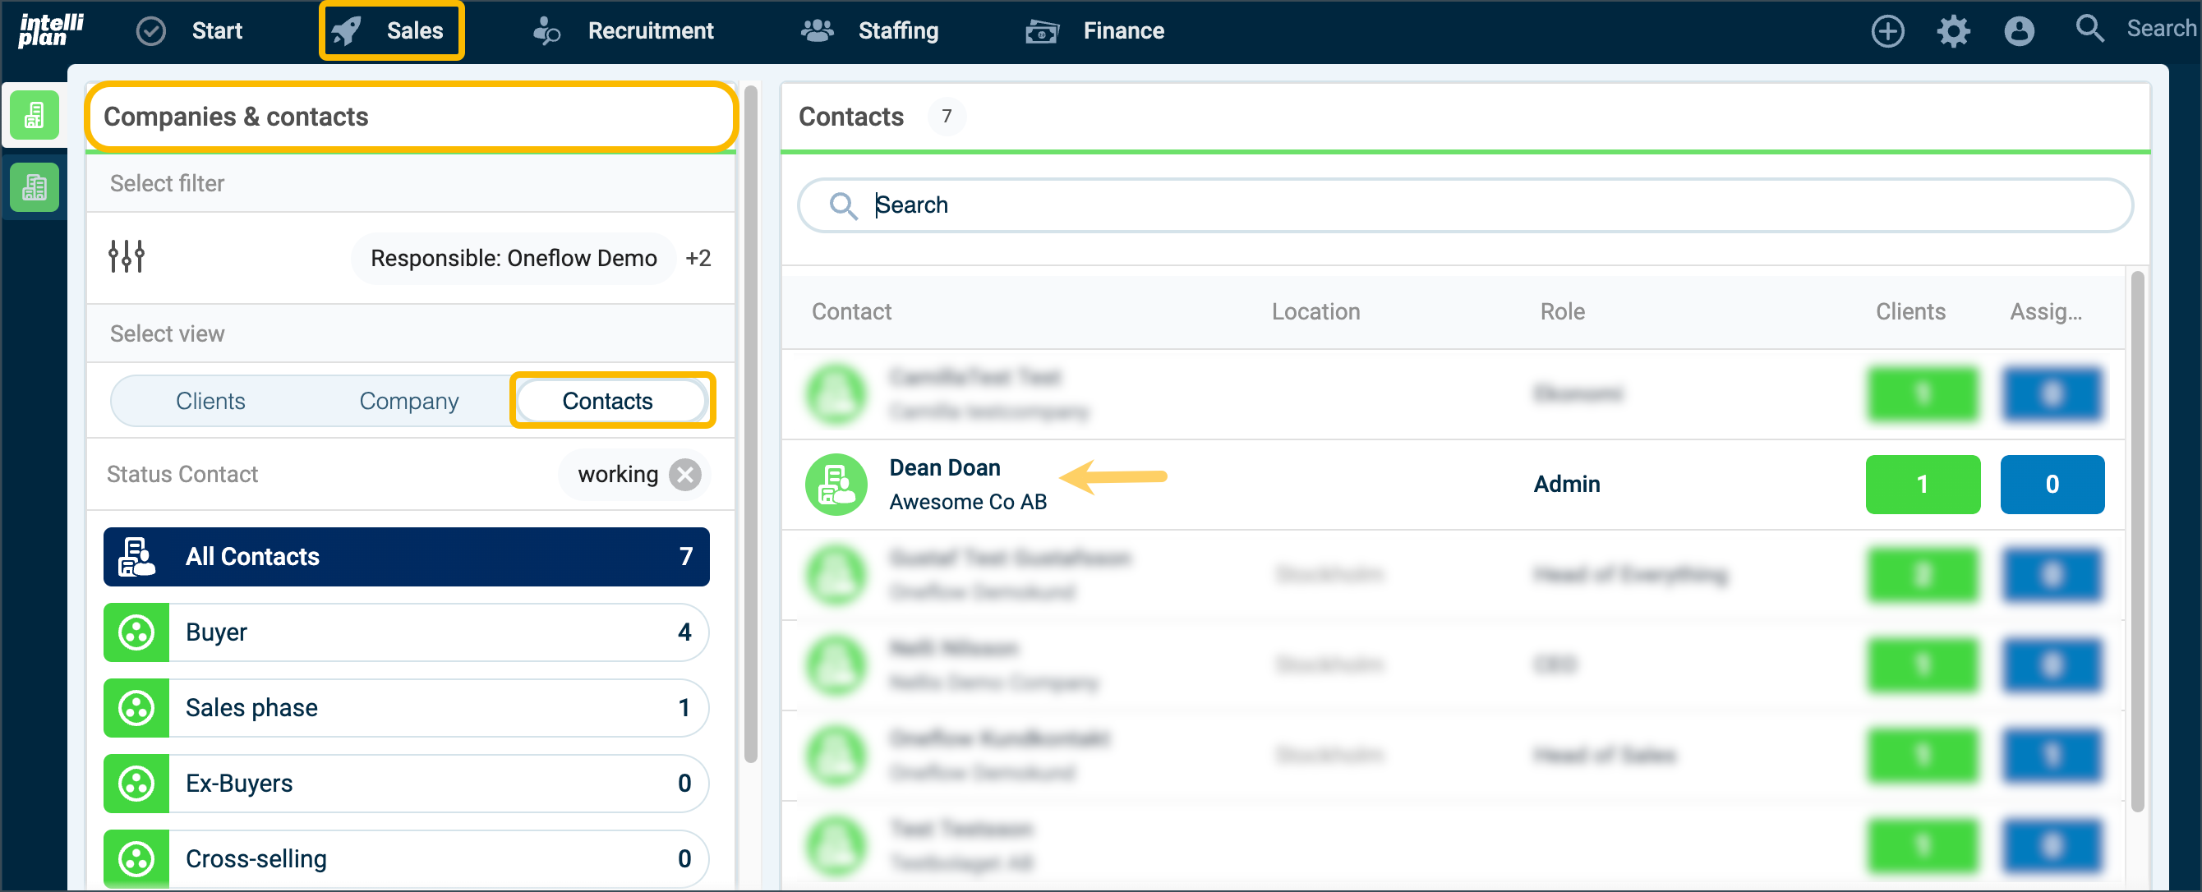Click the Buyer category icon

[x=136, y=632]
